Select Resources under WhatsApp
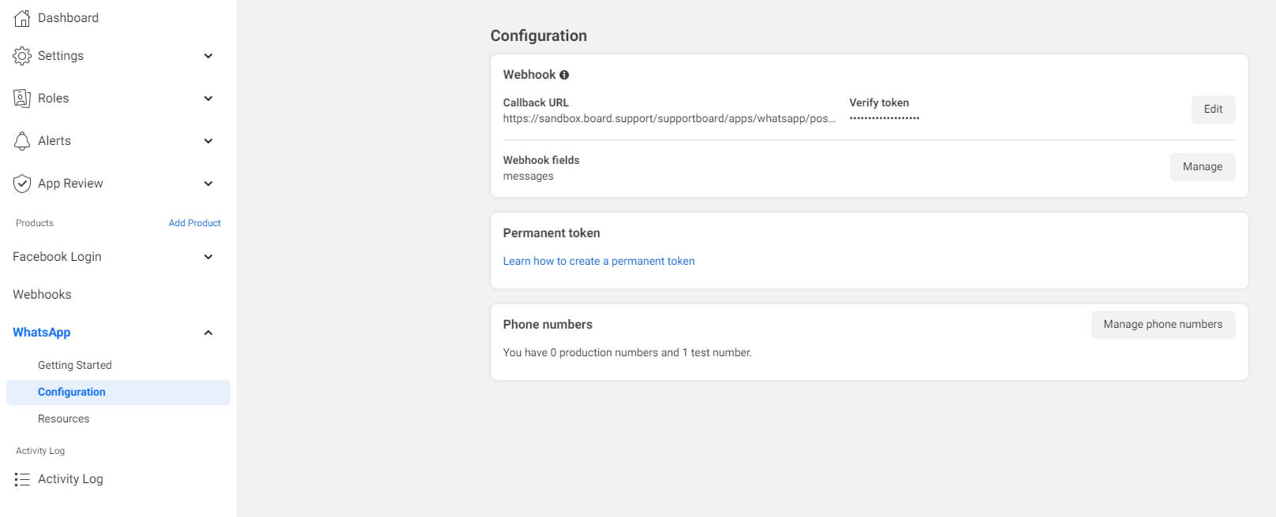This screenshot has width=1276, height=517. click(x=64, y=418)
